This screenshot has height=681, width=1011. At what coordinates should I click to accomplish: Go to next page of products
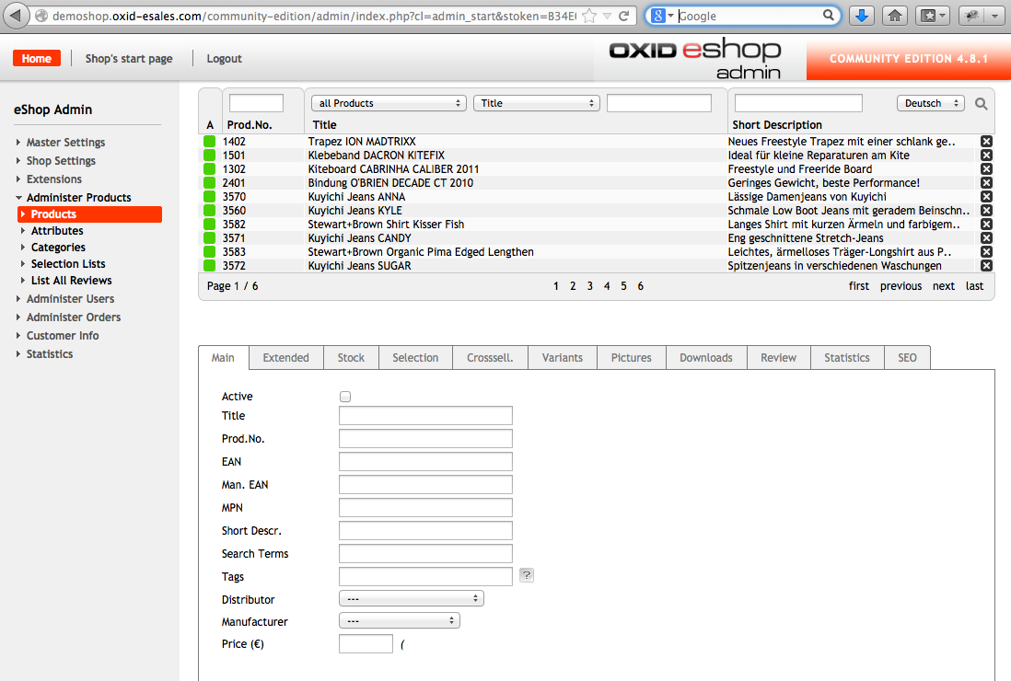[x=943, y=286]
